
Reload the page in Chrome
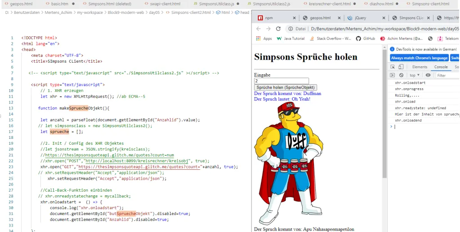[x=279, y=29]
